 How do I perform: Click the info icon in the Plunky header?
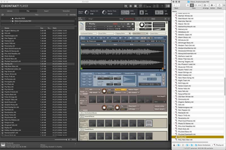132,24
